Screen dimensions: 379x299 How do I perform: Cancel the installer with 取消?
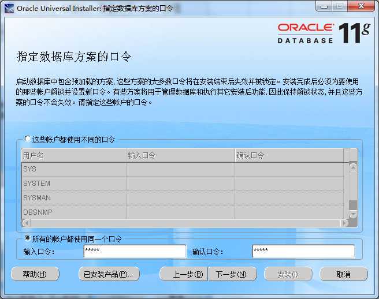point(343,274)
